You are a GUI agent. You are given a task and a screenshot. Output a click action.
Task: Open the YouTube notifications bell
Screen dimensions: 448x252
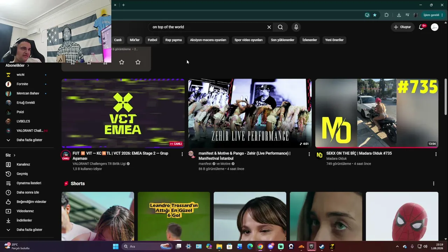(421, 27)
